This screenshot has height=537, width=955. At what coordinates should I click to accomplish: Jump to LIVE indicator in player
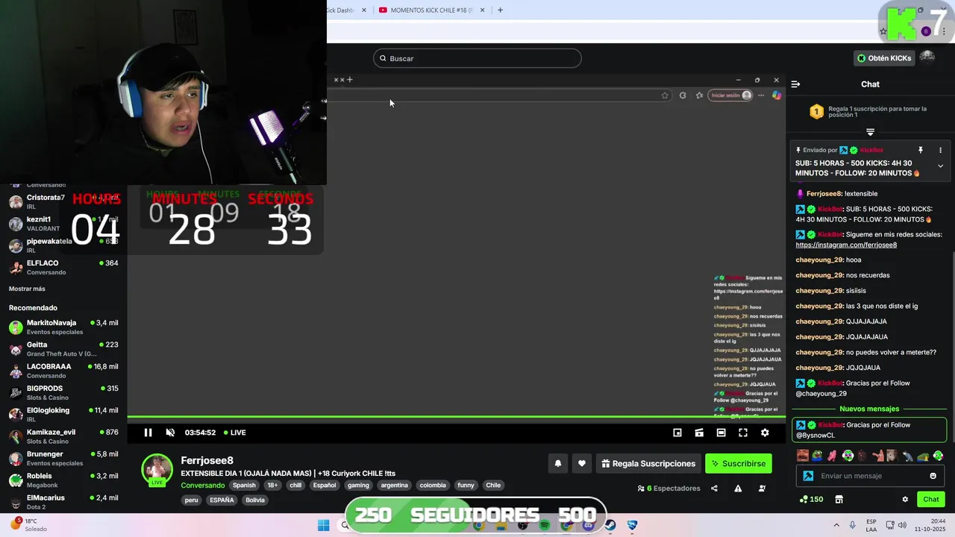click(234, 433)
